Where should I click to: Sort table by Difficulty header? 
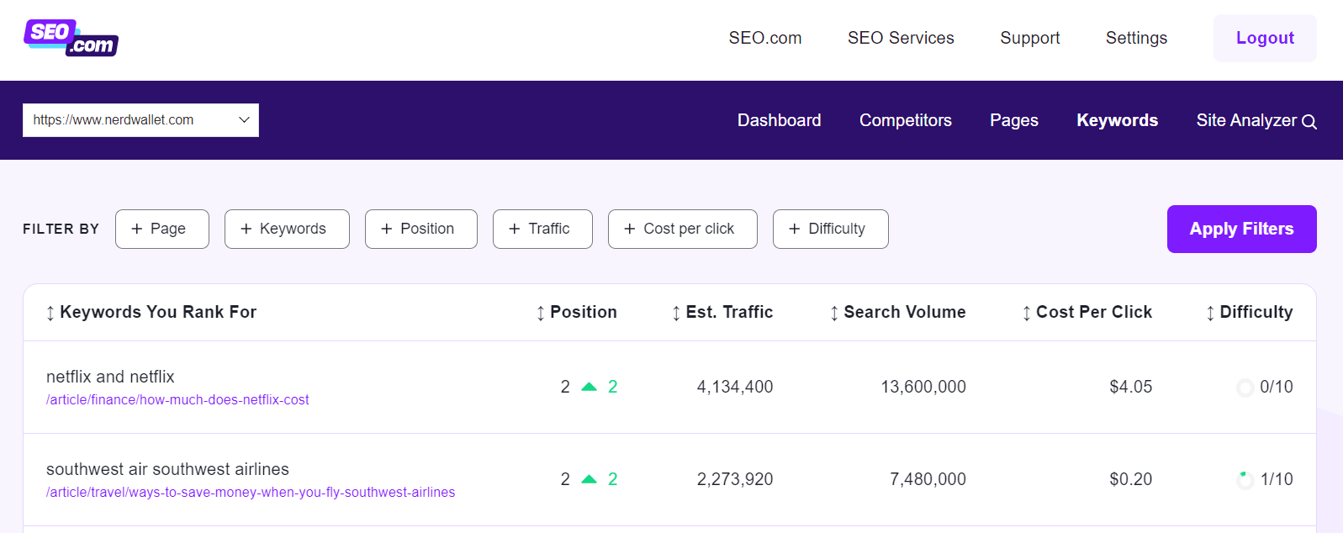pyautogui.click(x=1256, y=312)
